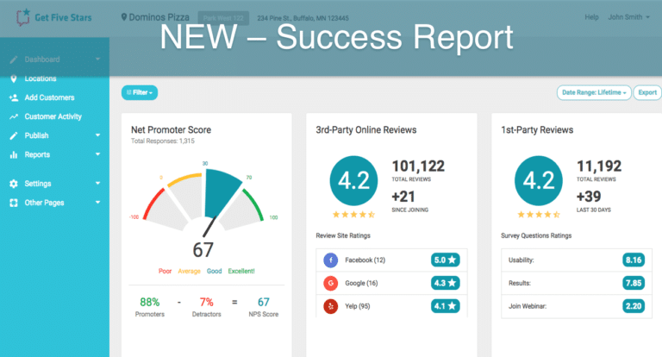Open Locations in the sidebar

coord(41,78)
